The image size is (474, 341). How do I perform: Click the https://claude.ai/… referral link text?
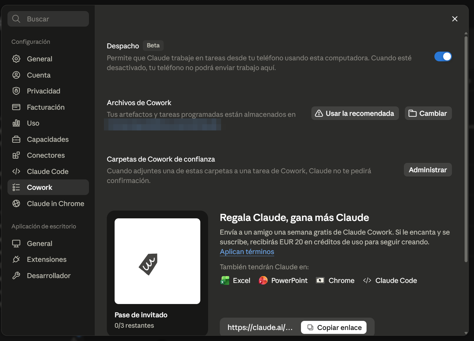coord(260,327)
